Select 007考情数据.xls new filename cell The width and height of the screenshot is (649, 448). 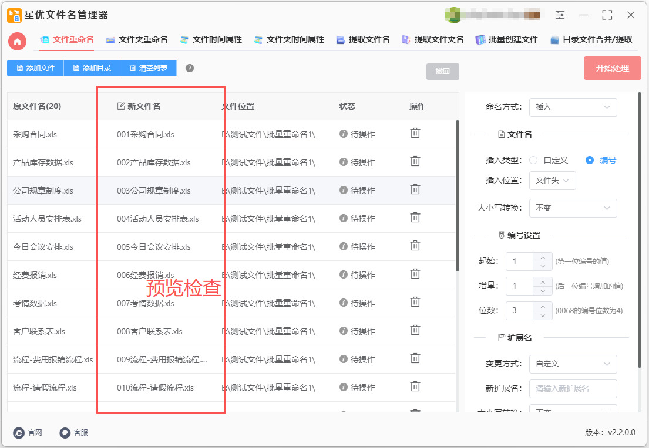tap(145, 303)
